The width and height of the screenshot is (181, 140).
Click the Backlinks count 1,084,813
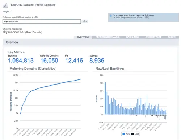pos(21,61)
